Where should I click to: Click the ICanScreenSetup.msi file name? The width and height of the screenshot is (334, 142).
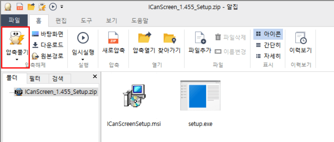pos(134,124)
